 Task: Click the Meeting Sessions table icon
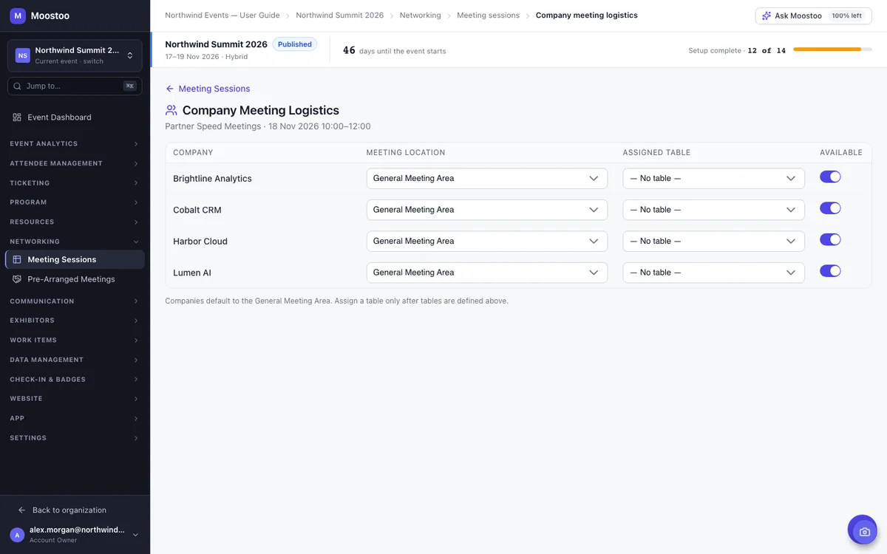click(x=17, y=260)
